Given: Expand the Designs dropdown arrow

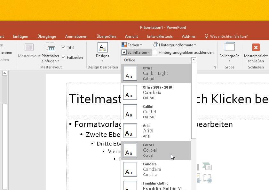Looking at the screenshot, I should point(102,61).
